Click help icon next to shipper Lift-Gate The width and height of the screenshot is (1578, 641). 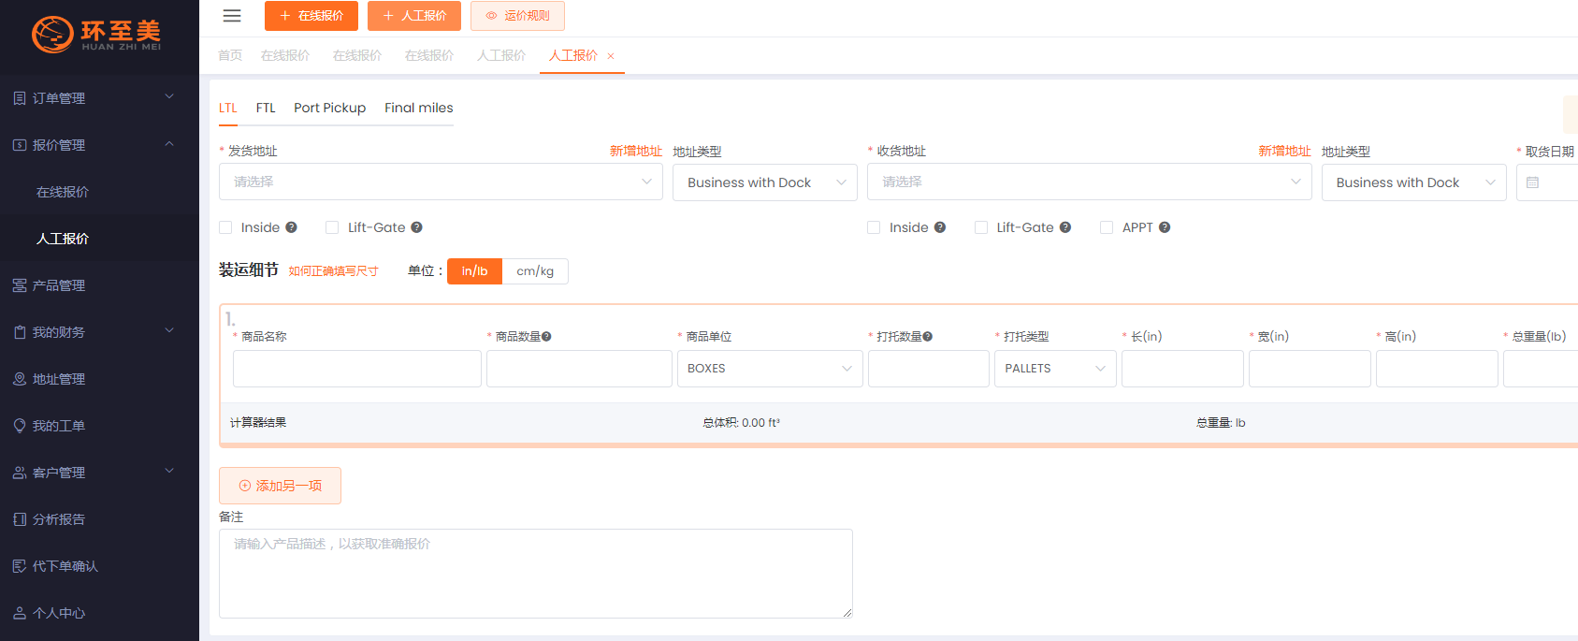coord(416,227)
